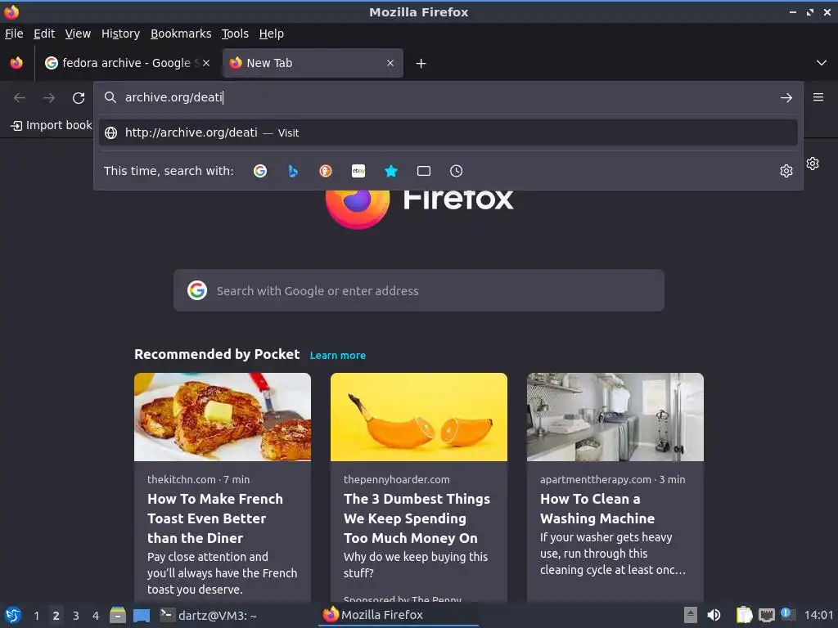Open the Tools menu
The image size is (838, 628).
pos(235,34)
